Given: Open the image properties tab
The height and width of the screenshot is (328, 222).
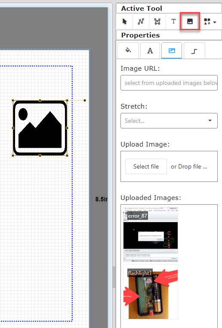Looking at the screenshot, I should (x=172, y=50).
